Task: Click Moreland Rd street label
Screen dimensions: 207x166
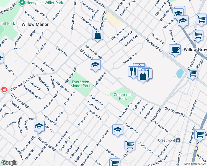Action: pyautogui.click(x=154, y=45)
